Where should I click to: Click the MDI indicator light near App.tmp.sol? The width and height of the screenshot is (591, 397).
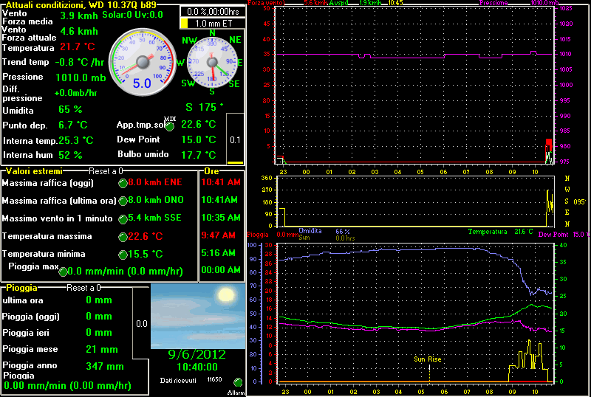tap(170, 127)
